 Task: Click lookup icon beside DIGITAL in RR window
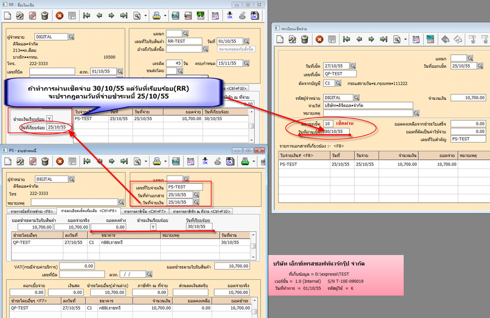pos(72,37)
